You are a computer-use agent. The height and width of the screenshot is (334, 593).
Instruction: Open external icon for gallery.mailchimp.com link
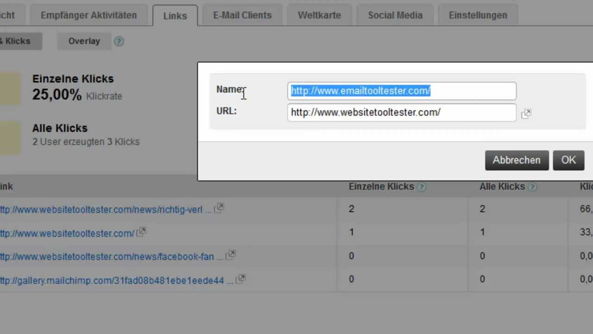[240, 279]
